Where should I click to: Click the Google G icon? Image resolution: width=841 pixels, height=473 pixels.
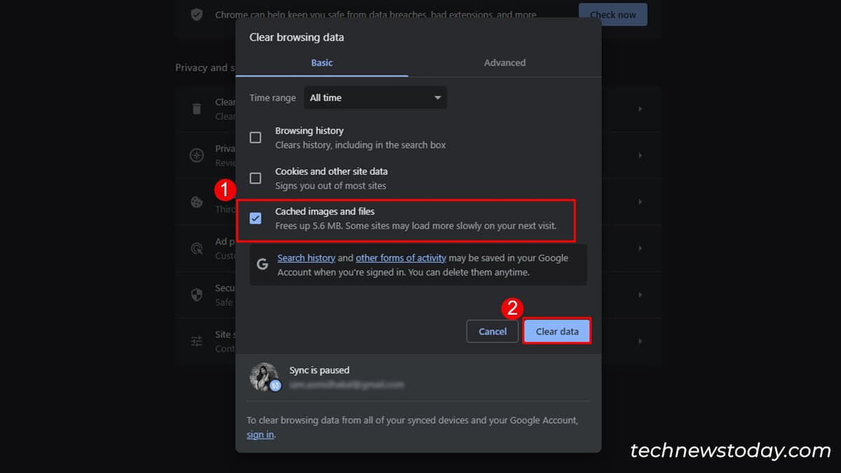pos(263,264)
